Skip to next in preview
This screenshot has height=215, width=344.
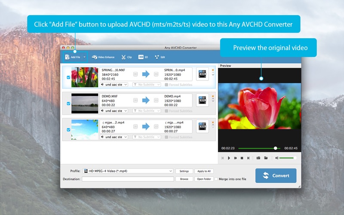(x=248, y=158)
